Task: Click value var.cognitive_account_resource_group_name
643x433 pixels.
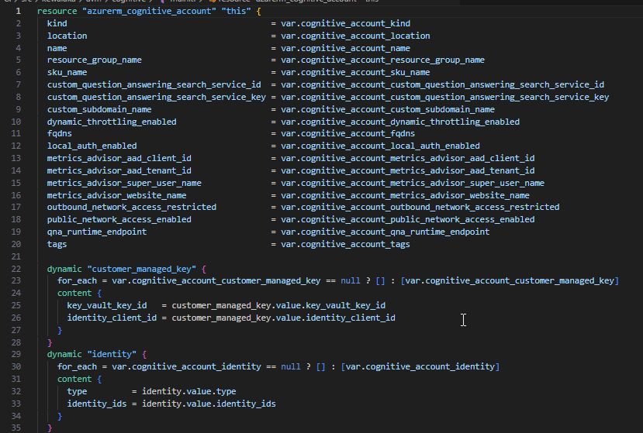Action: pos(382,60)
